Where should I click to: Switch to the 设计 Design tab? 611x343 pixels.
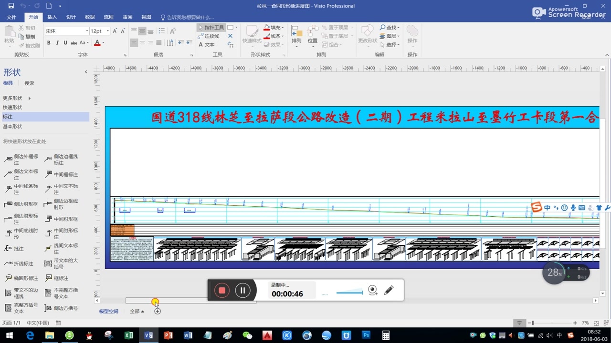[71, 17]
